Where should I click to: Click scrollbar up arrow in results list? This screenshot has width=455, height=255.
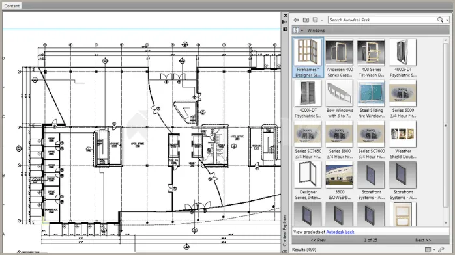click(x=446, y=40)
